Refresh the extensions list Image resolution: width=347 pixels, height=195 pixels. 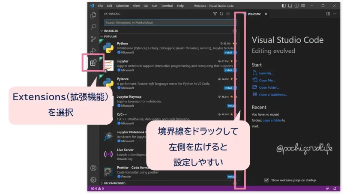(x=221, y=14)
